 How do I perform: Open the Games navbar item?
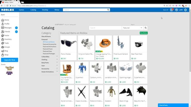pos(21,10)
